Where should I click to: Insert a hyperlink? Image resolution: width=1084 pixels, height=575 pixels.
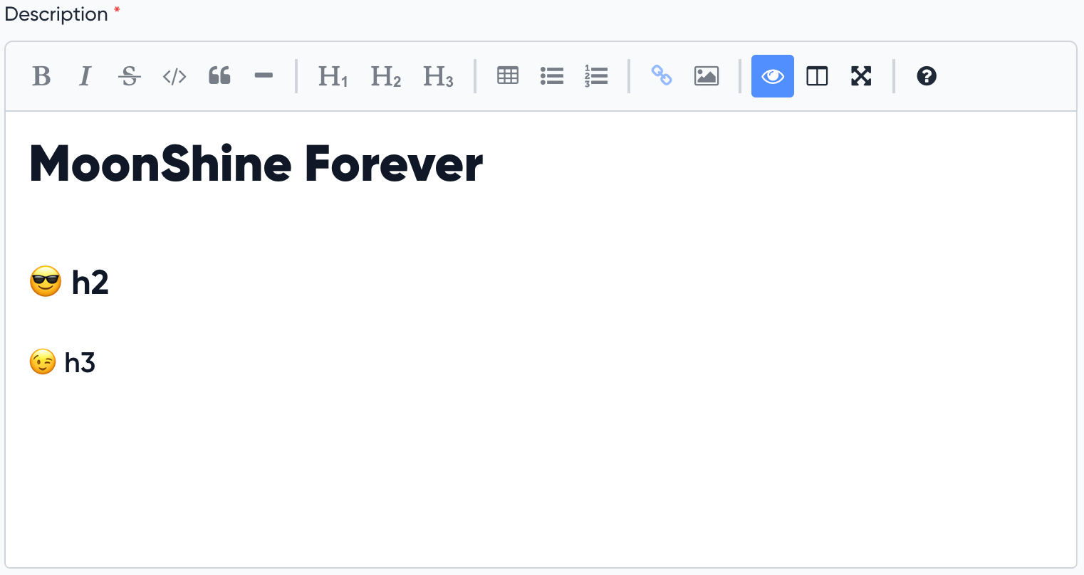pyautogui.click(x=662, y=76)
